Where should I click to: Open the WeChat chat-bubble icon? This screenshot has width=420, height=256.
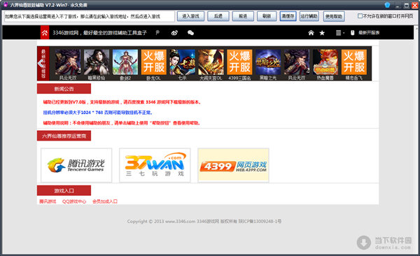190,33
